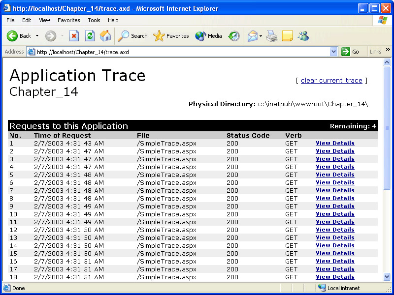Expand the Mail button dropdown arrow
Screen dimensions: 394x295
coord(261,36)
